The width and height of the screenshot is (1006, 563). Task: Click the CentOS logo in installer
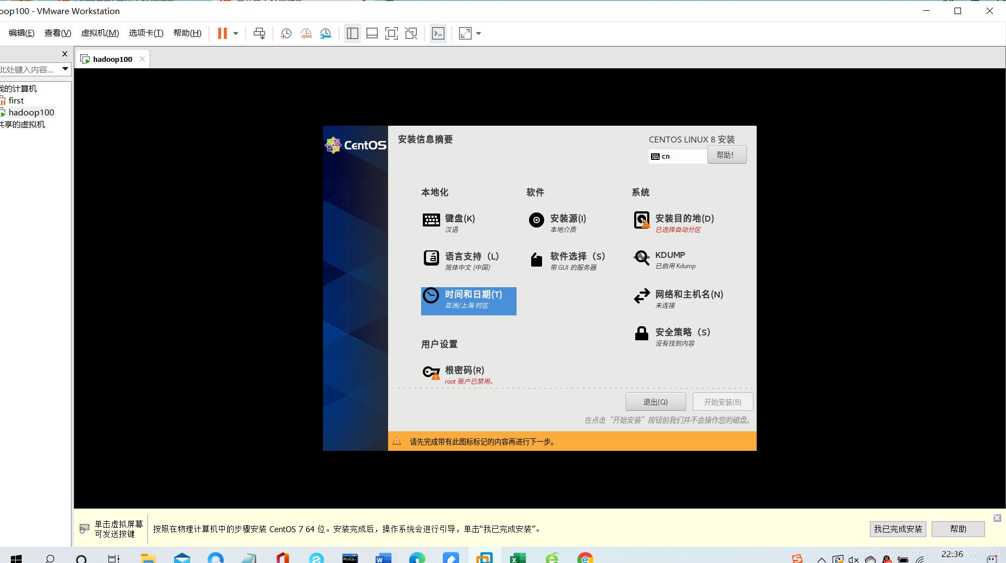click(356, 145)
